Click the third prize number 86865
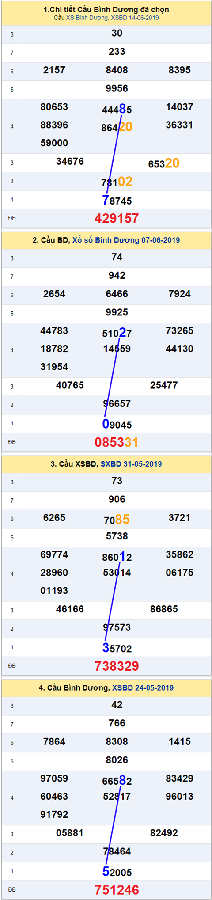This screenshot has width=212, height=900. 164,609
